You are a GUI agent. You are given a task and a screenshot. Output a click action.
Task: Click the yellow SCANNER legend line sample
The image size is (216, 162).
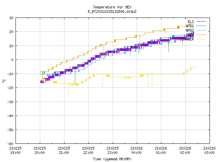(201, 39)
